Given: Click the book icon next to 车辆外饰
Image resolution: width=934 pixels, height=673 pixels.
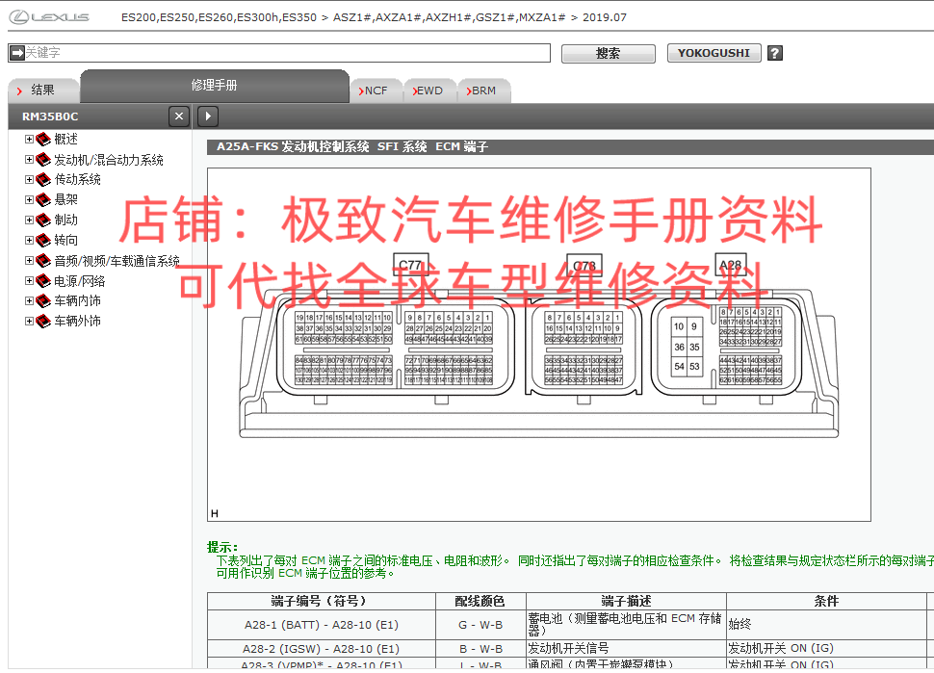Looking at the screenshot, I should click(43, 322).
